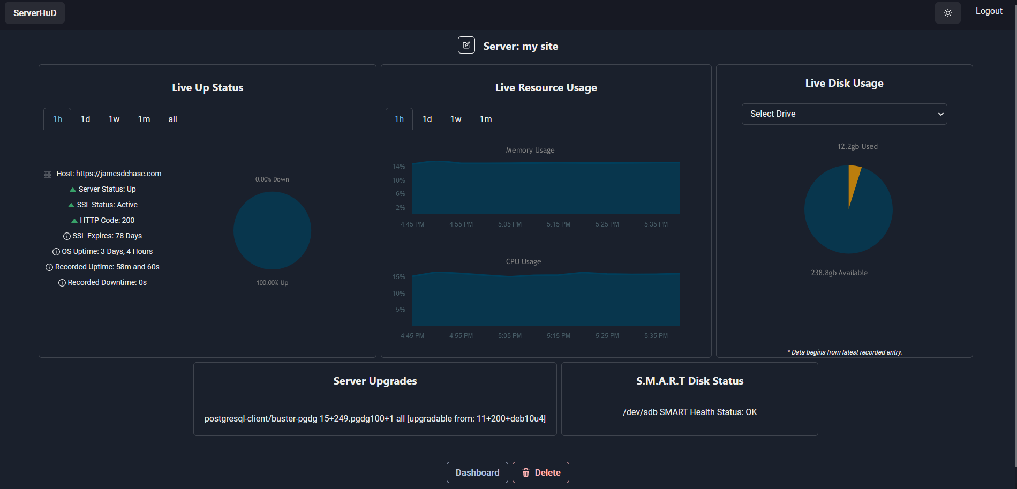Screen dimensions: 1017x489
Task: Click Host: https://jamesdchase.com text
Action: tap(109, 174)
